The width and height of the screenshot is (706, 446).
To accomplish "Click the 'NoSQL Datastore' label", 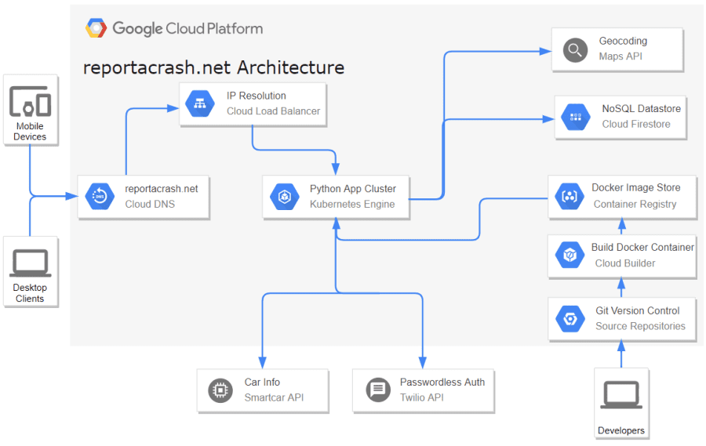I will pos(642,109).
